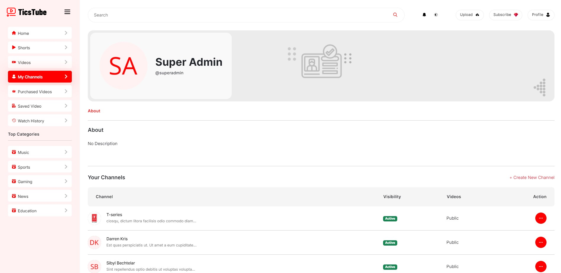Image resolution: width=561 pixels, height=273 pixels.
Task: Toggle the hamburger sidebar menu
Action: 67,12
